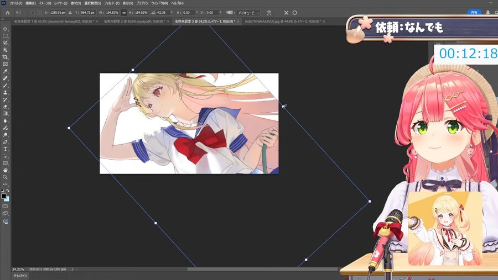The image size is (498, 280).
Task: Open the interpolation バイキュービック dropdown
Action: tap(248, 13)
